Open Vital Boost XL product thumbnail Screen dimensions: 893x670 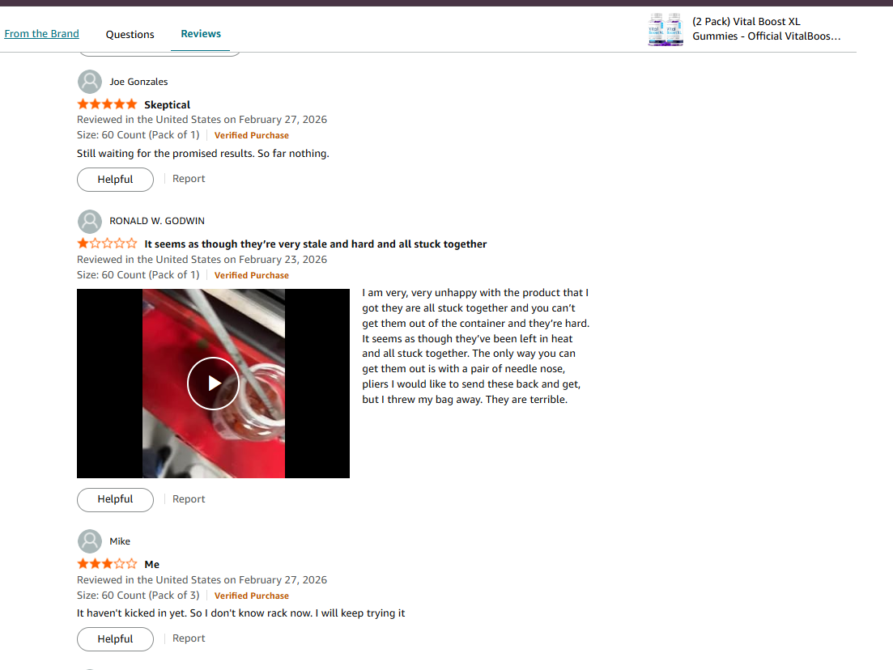tap(665, 29)
